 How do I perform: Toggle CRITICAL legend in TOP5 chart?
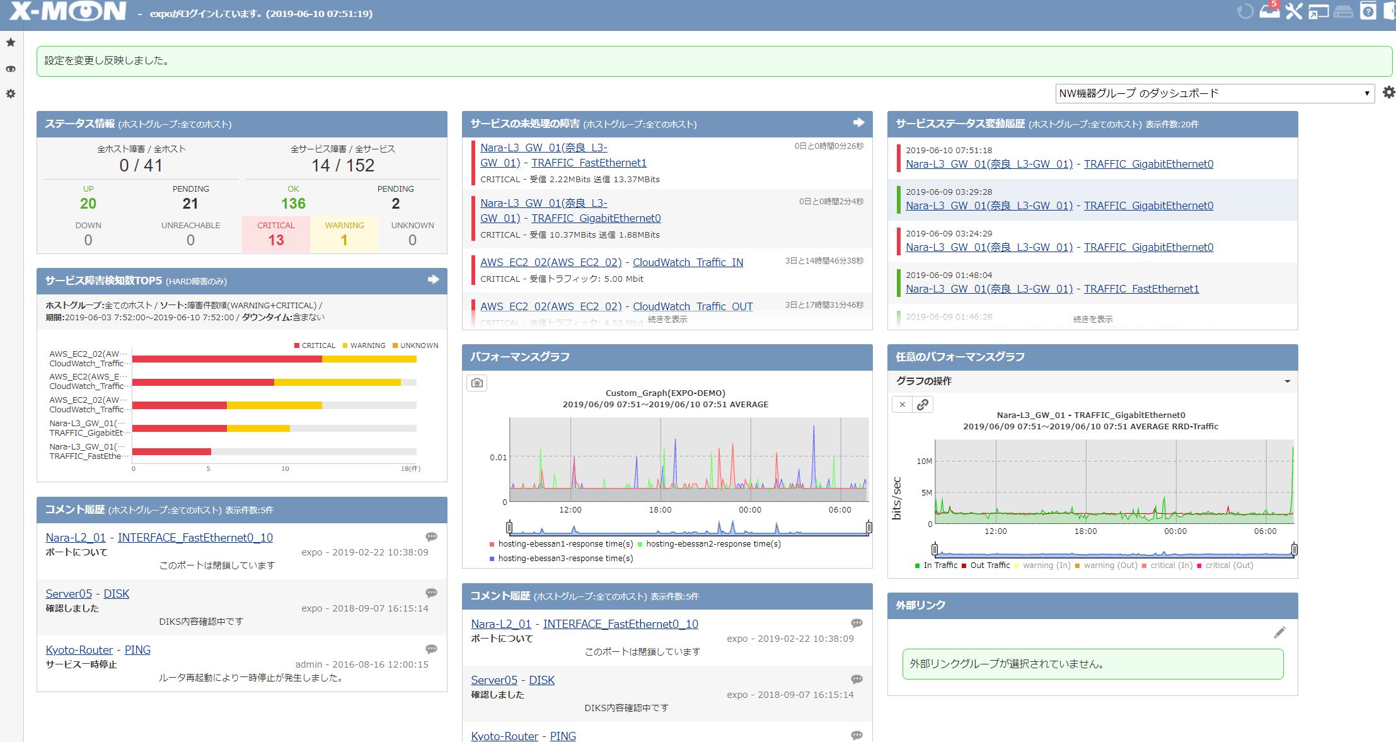coord(314,345)
